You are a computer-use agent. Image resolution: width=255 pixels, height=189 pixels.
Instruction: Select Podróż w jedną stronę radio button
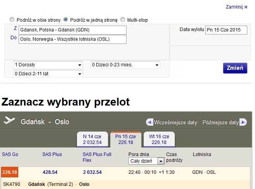point(65,20)
